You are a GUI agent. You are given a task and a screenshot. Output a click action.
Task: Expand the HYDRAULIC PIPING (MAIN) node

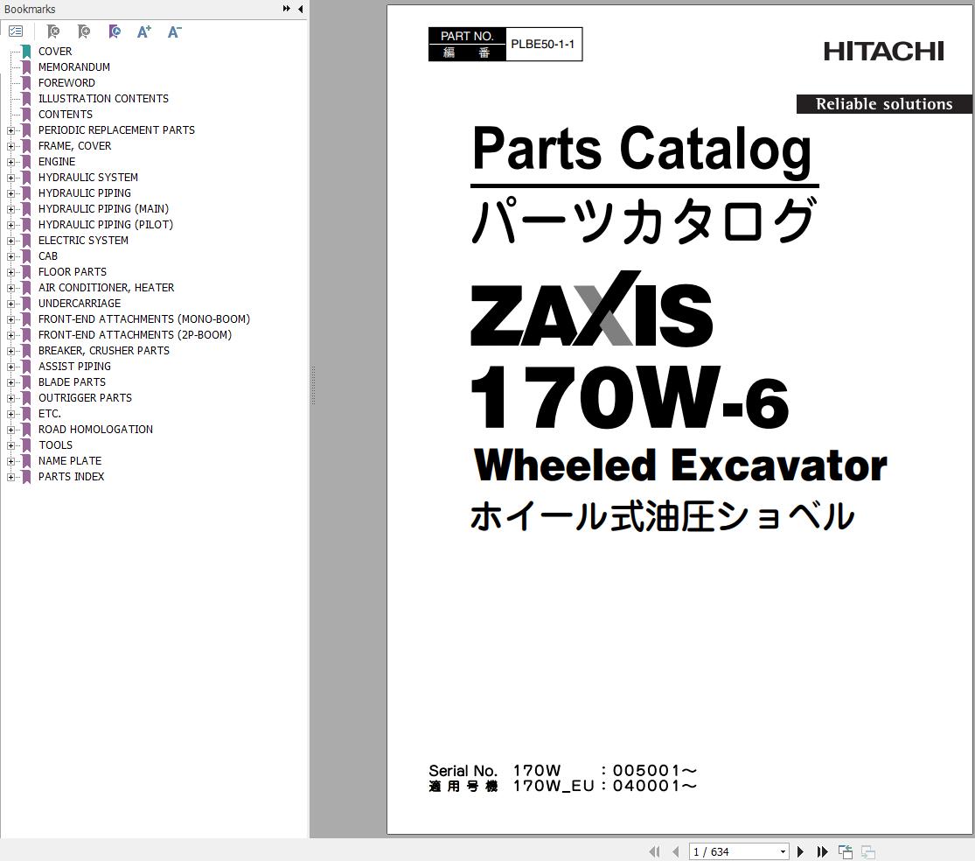10,209
